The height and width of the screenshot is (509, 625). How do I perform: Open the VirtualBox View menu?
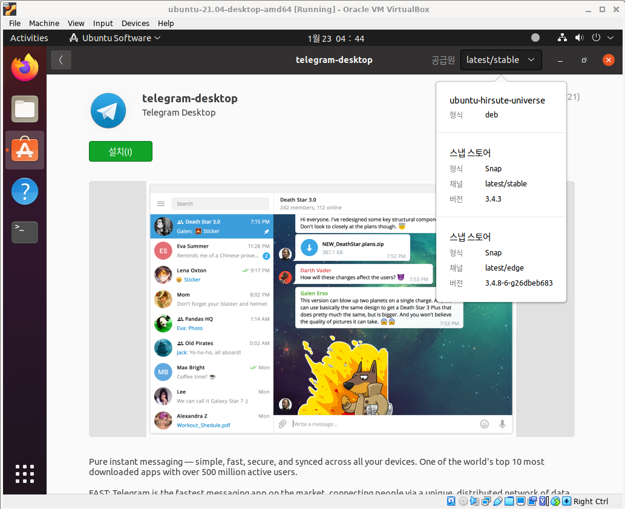(76, 23)
